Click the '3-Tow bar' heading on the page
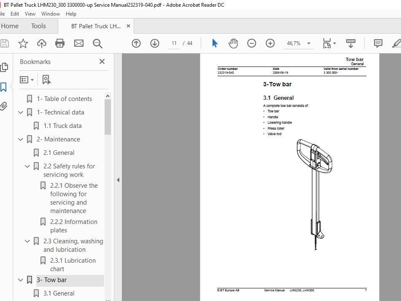401x301 pixels. point(277,84)
